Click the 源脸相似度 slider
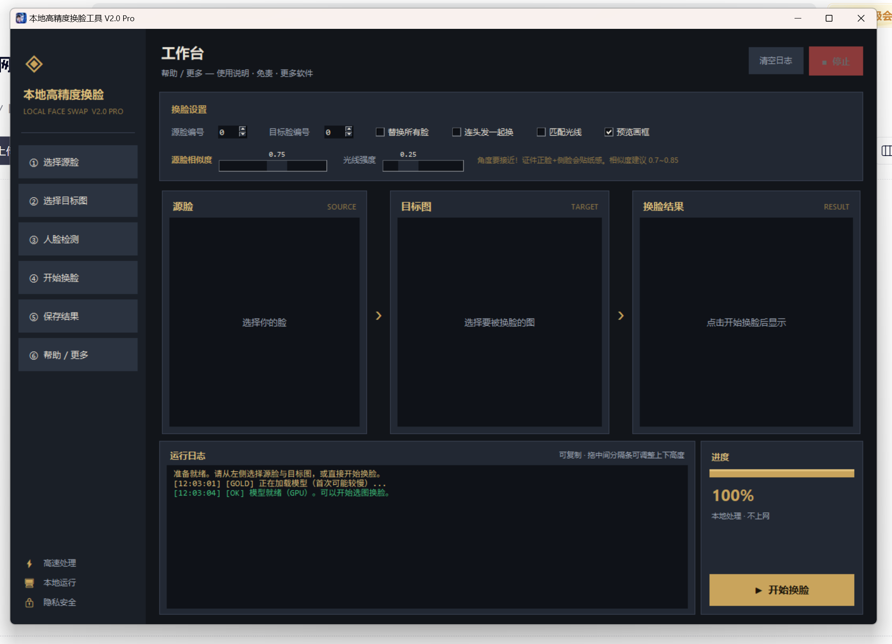The height and width of the screenshot is (644, 892). pos(273,166)
